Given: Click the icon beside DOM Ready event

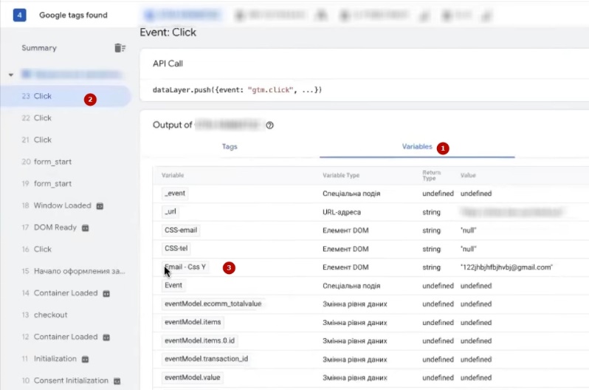Looking at the screenshot, I should pyautogui.click(x=85, y=227).
